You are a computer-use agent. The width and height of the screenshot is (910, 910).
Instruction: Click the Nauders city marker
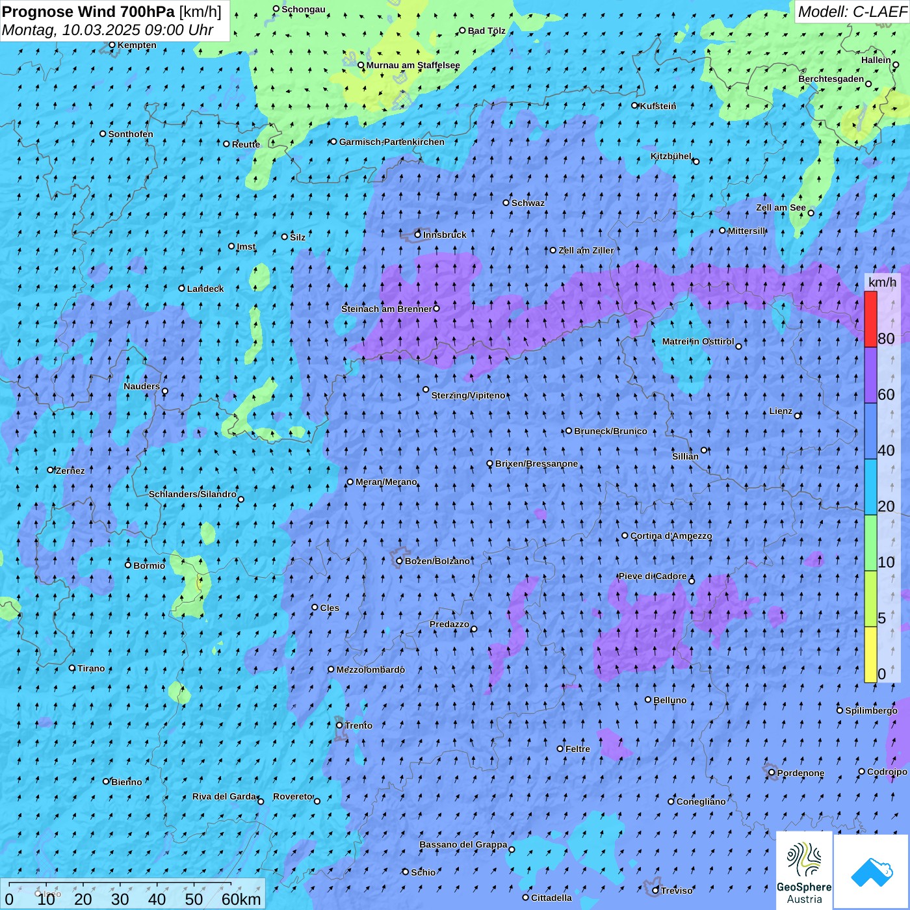(x=164, y=391)
